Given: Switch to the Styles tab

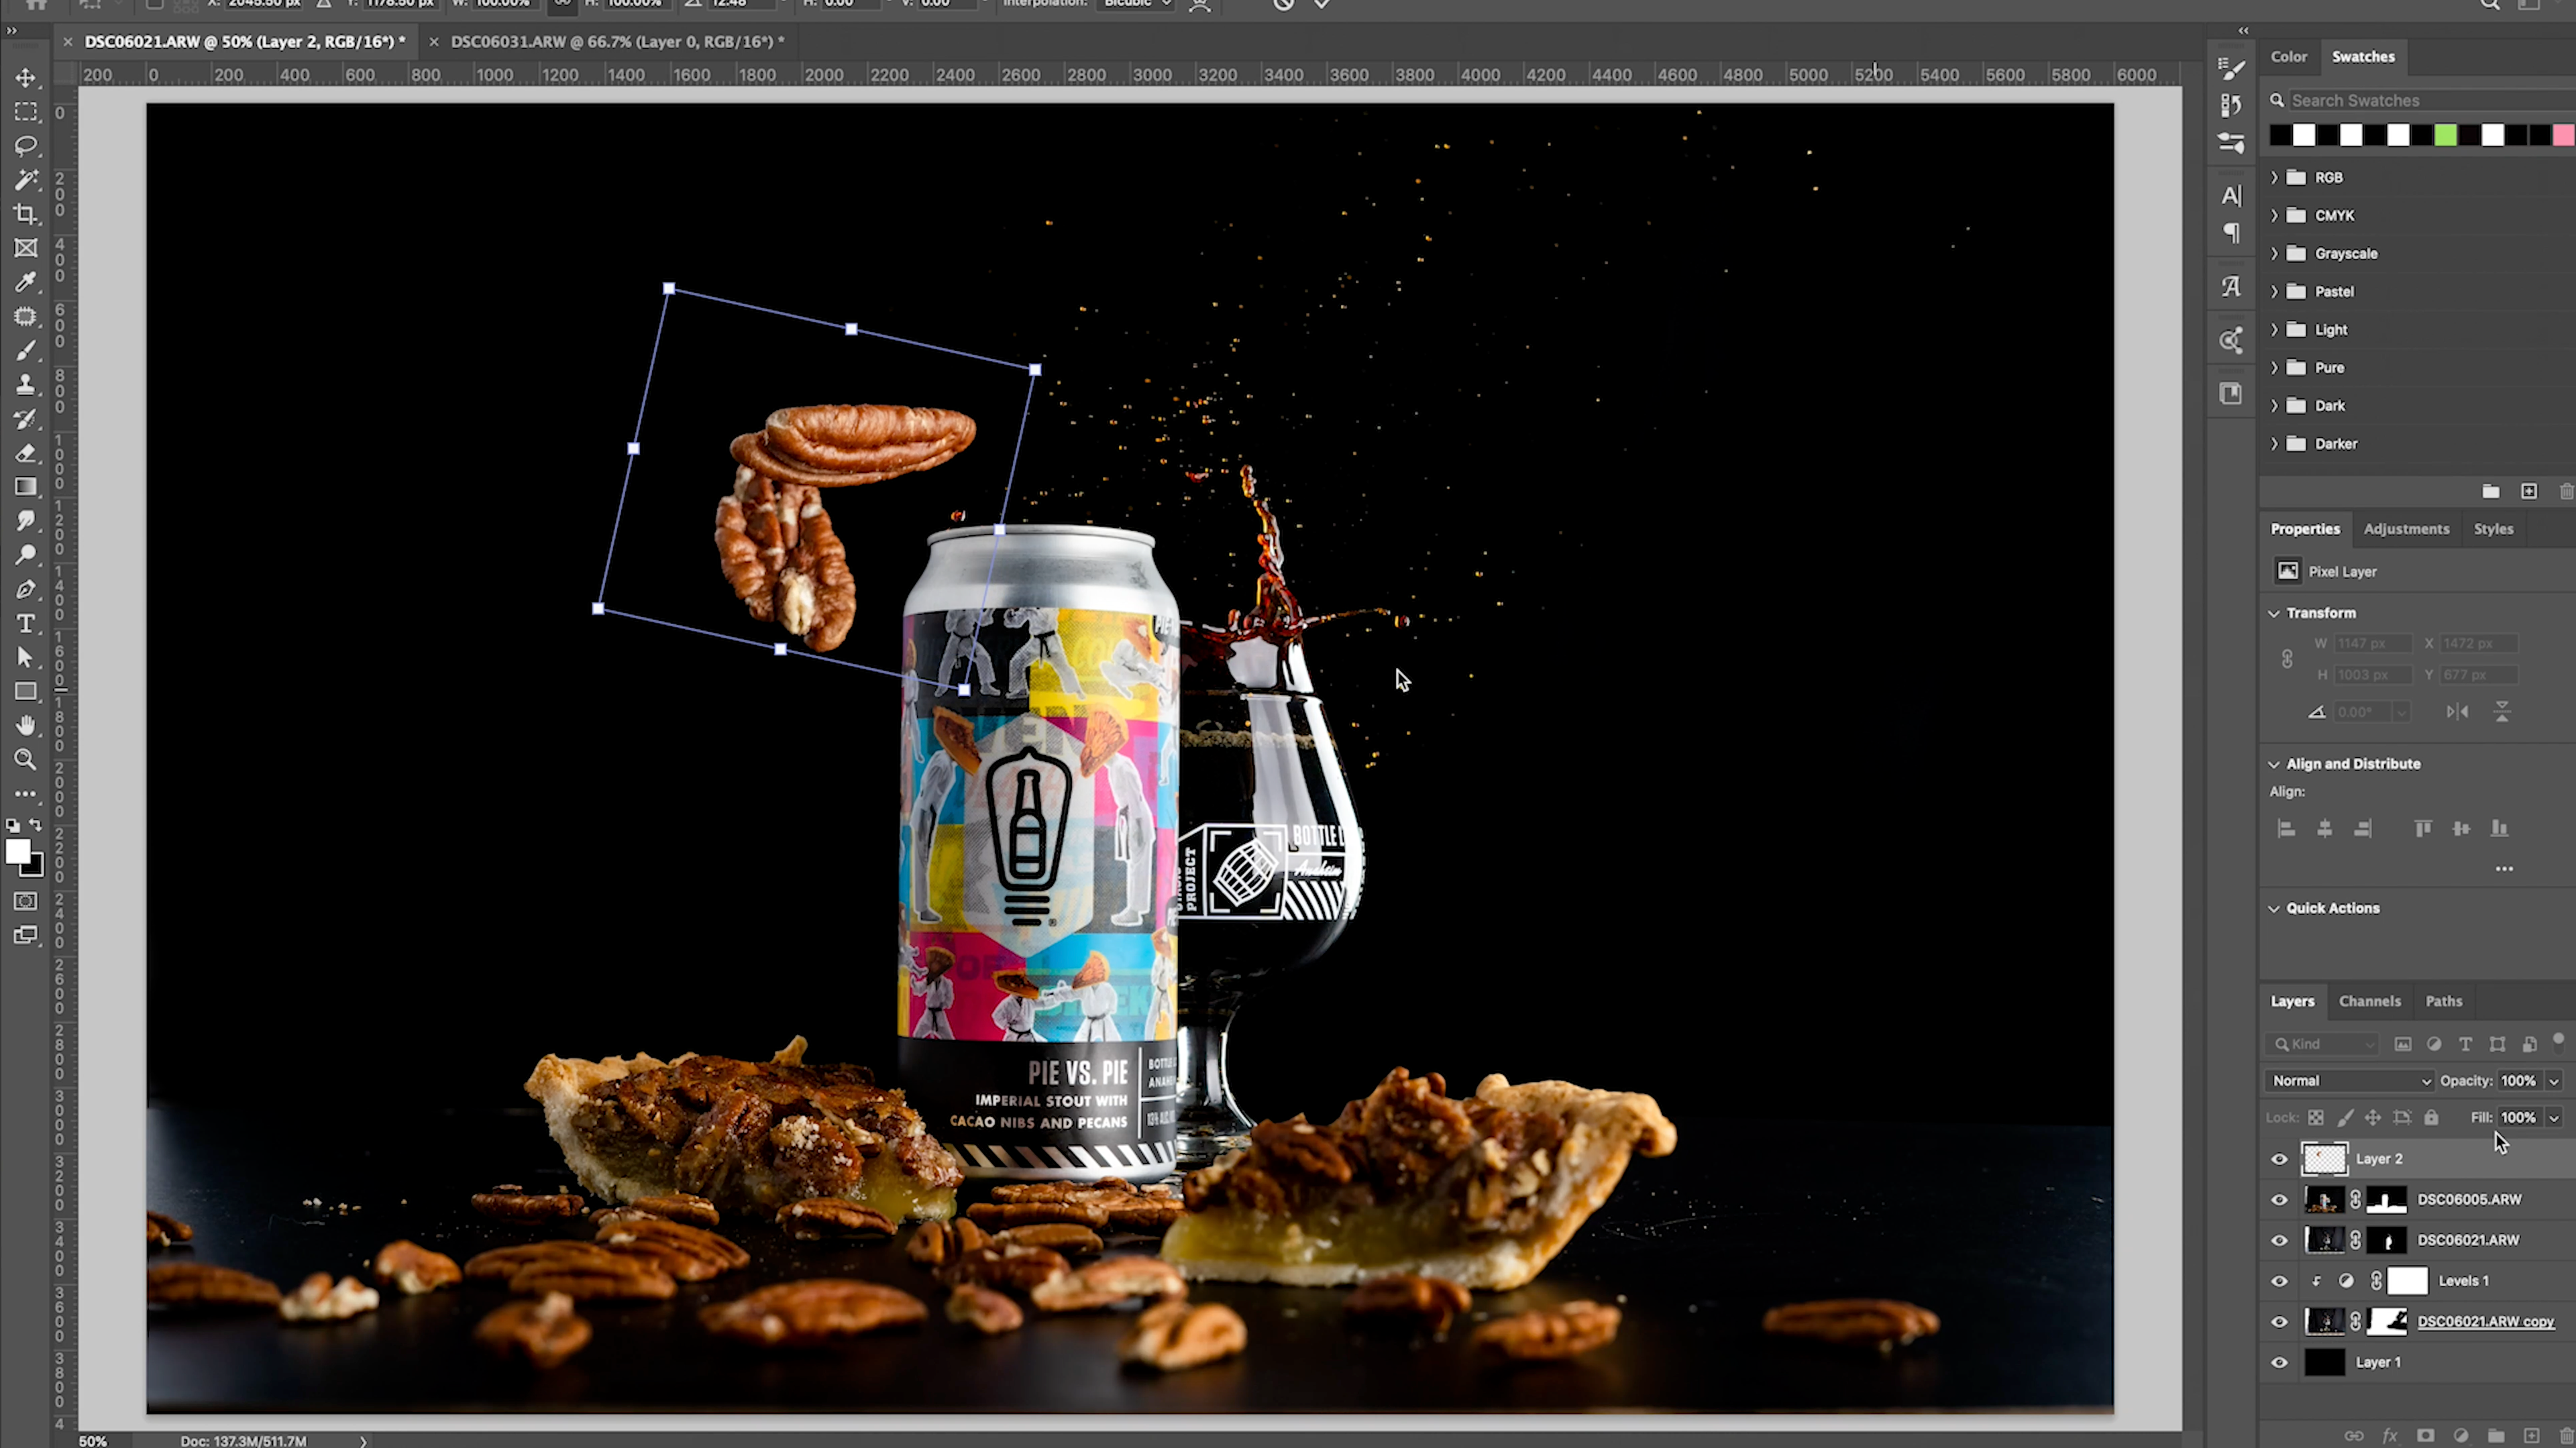Looking at the screenshot, I should point(2493,529).
